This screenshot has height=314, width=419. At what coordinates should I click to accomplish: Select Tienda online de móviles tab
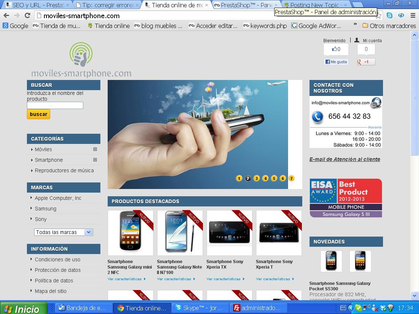(177, 5)
